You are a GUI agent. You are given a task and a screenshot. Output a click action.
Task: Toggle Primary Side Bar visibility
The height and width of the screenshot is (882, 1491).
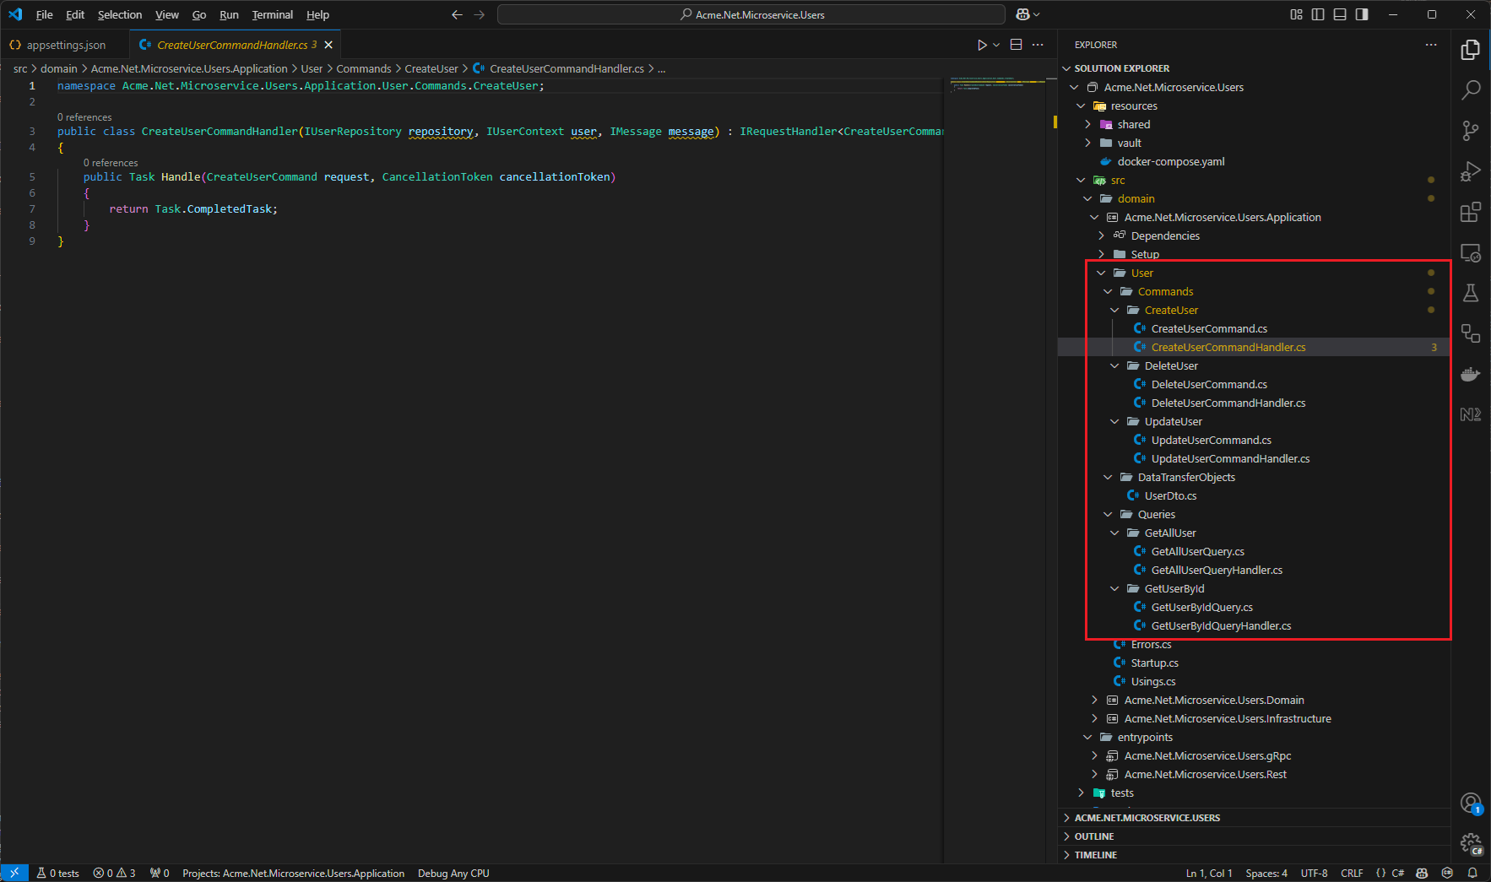pyautogui.click(x=1318, y=14)
